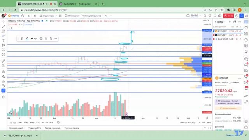Open watchlist advanced view icon
Screen dimensions: 249x140
click(235, 22)
